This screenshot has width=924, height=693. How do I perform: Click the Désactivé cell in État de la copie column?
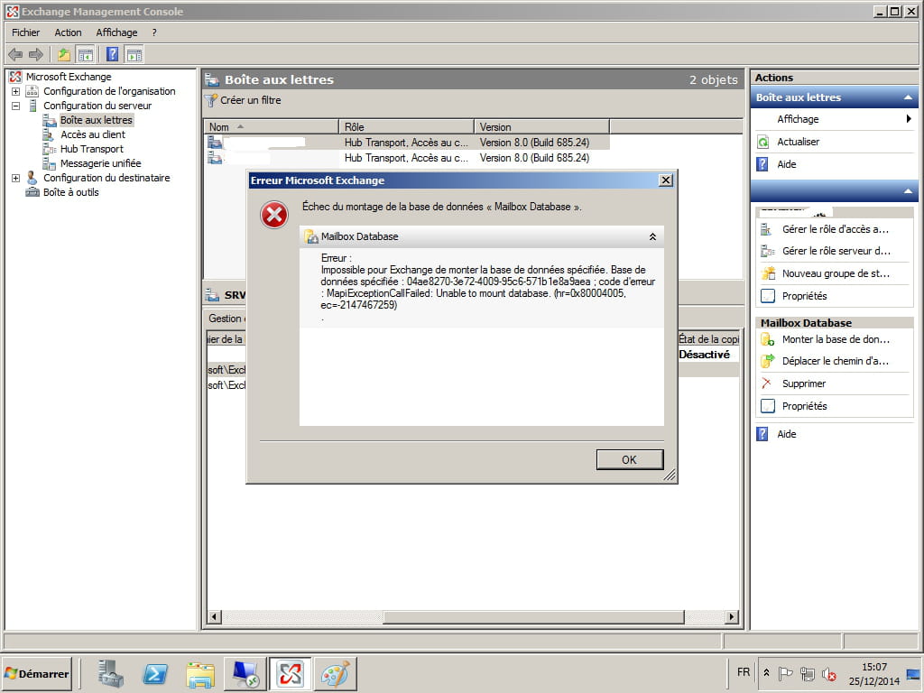704,354
